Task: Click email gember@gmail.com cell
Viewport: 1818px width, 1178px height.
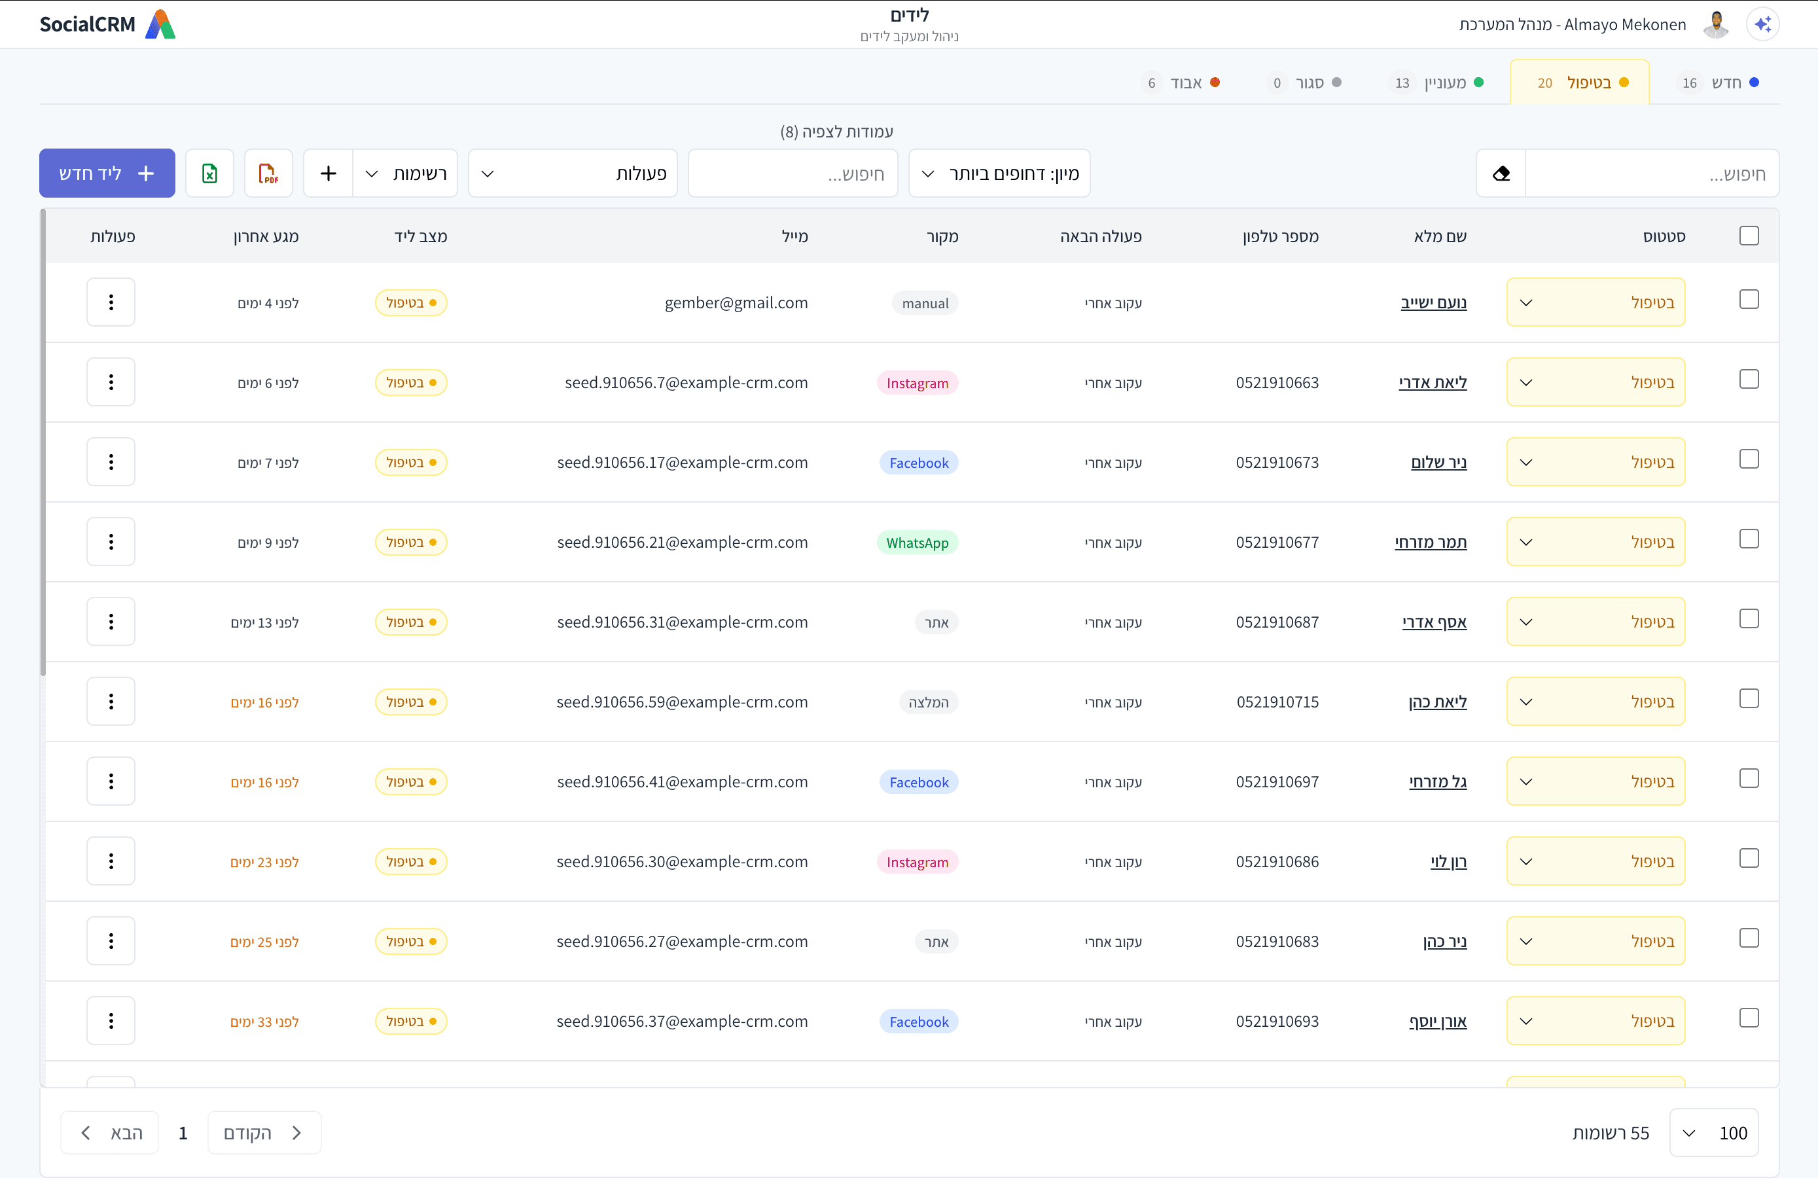Action: pos(736,302)
